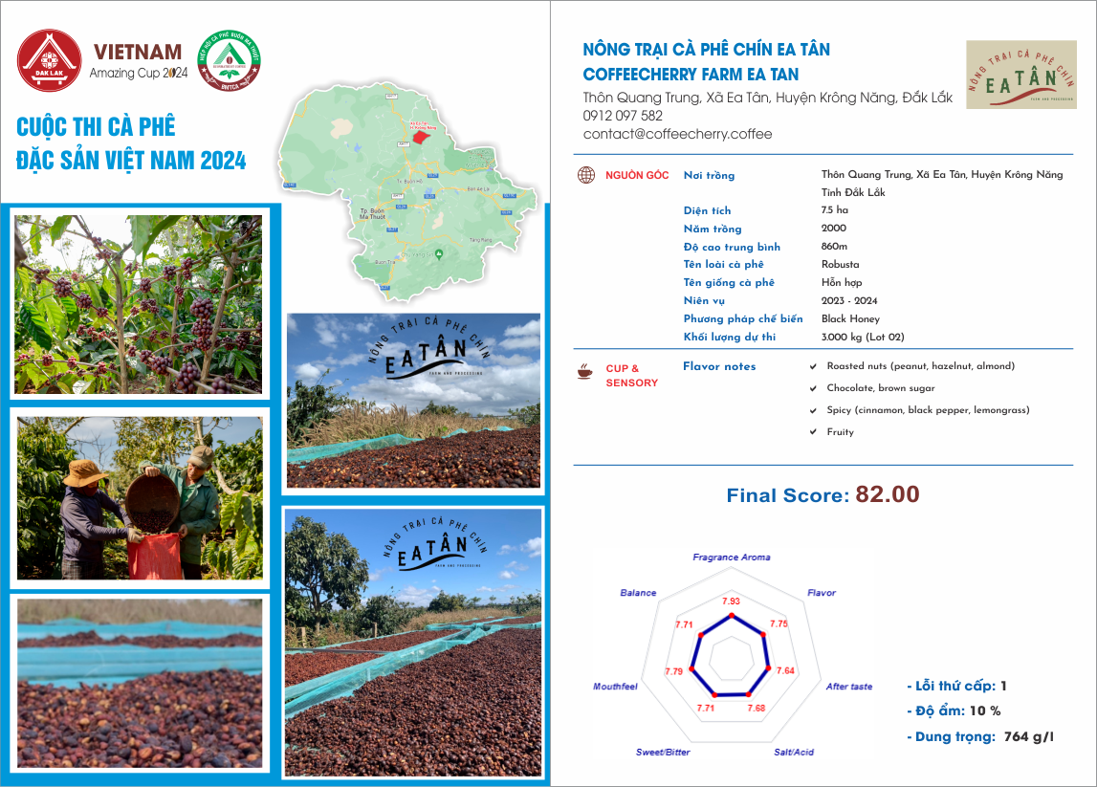1097x787 pixels.
Task: Select the ĐẶC SẢN VIỆT NAM 2024 title line
Action: (x=131, y=161)
